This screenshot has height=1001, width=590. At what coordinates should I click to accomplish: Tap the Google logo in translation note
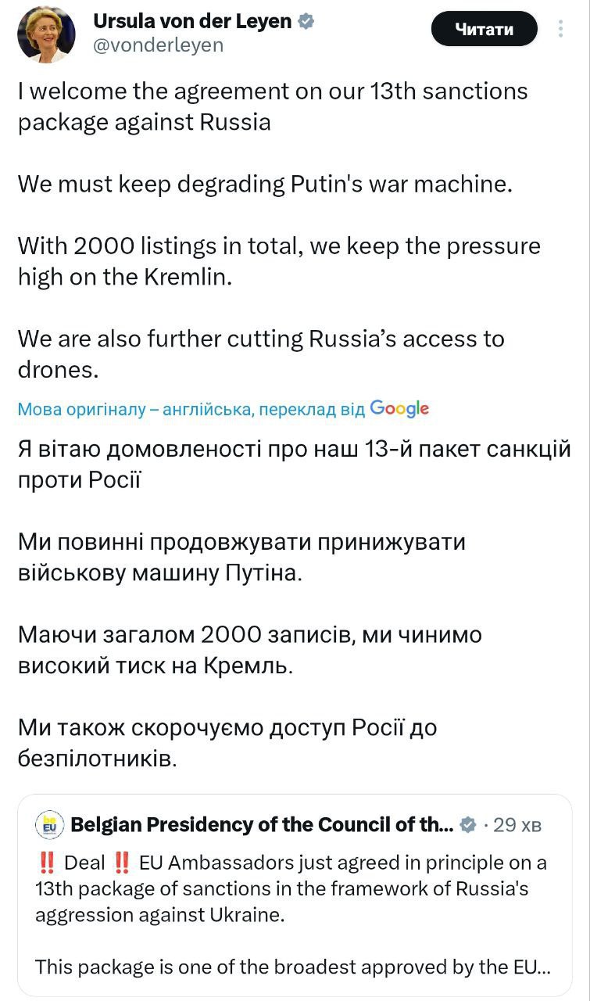tap(399, 408)
